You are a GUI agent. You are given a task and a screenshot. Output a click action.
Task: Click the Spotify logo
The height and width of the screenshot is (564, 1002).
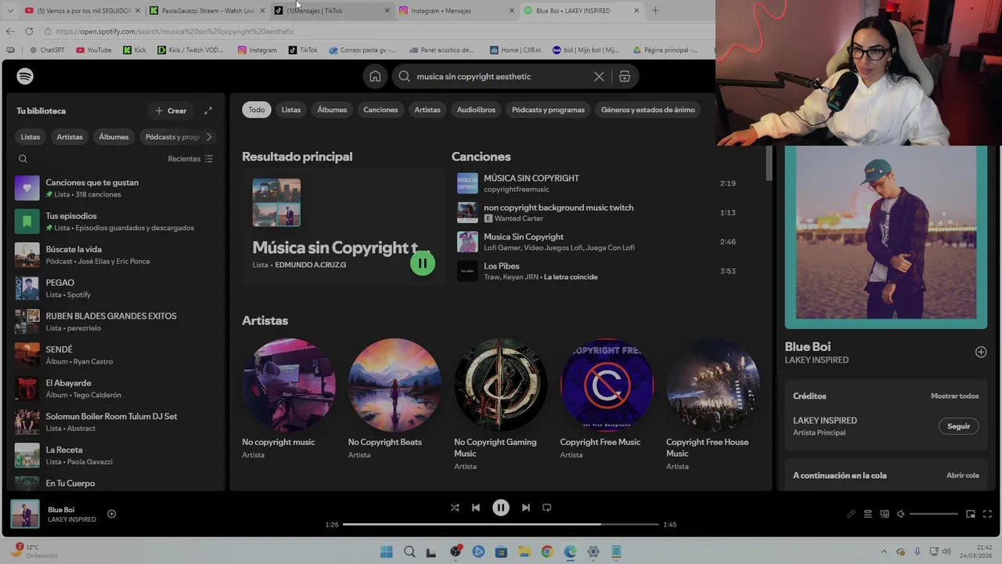(25, 76)
